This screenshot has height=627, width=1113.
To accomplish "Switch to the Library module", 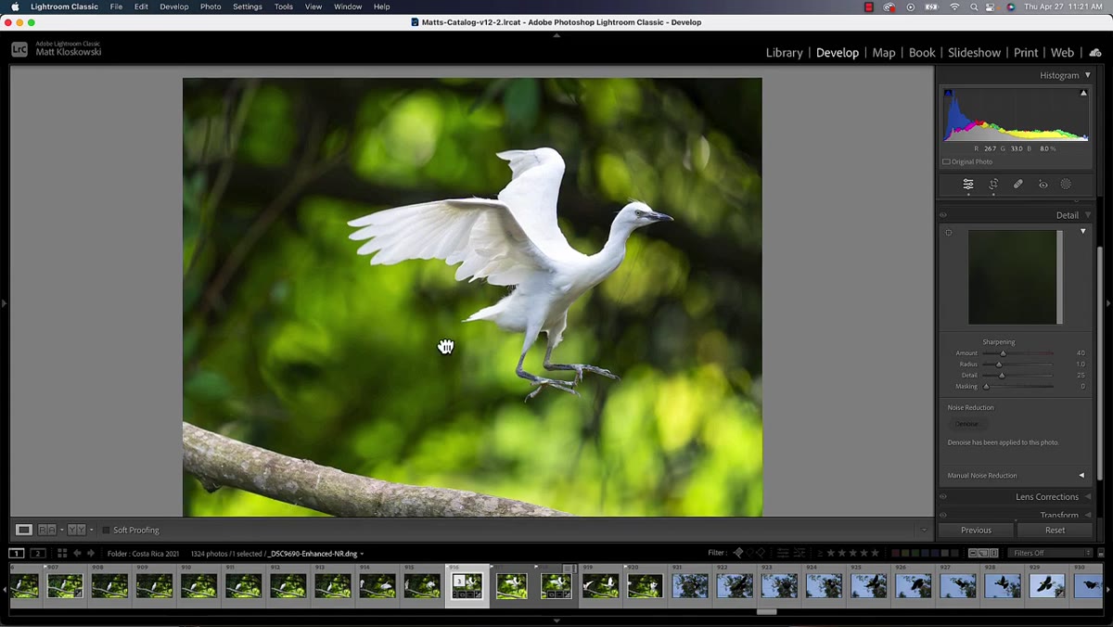I will coord(784,53).
